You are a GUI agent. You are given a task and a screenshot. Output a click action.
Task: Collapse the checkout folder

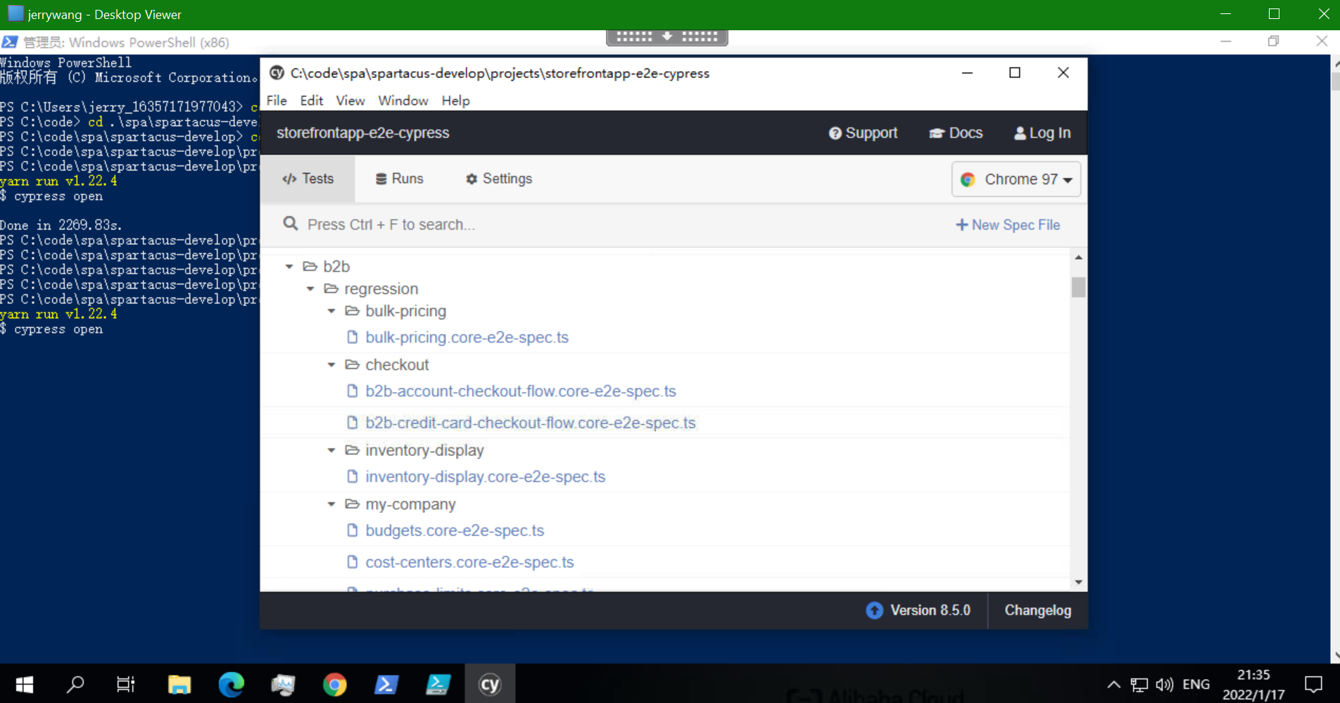point(331,365)
